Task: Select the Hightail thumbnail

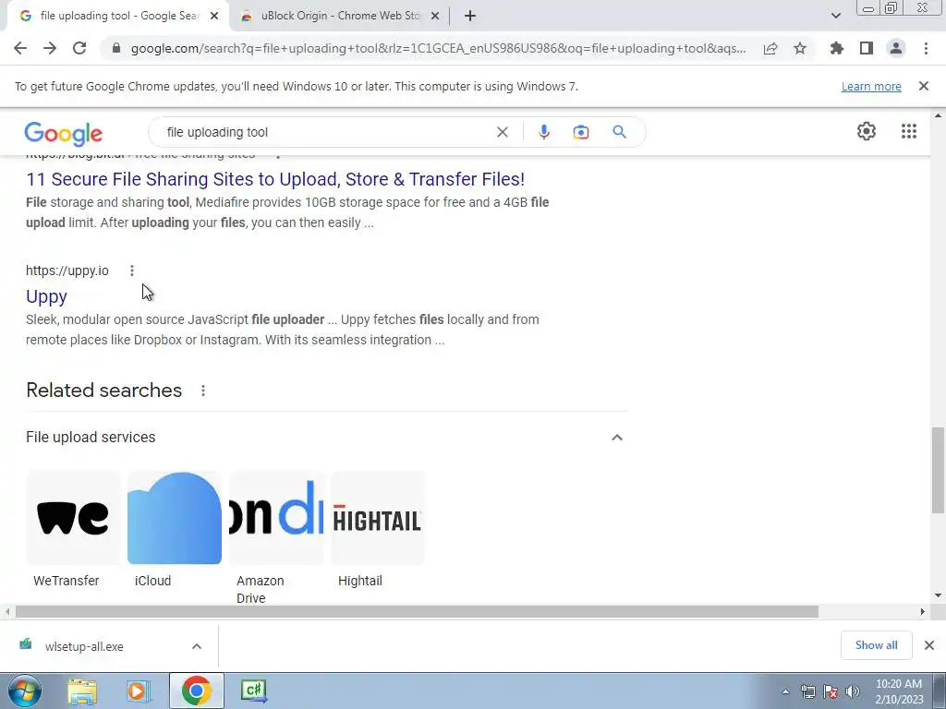Action: pos(378,517)
